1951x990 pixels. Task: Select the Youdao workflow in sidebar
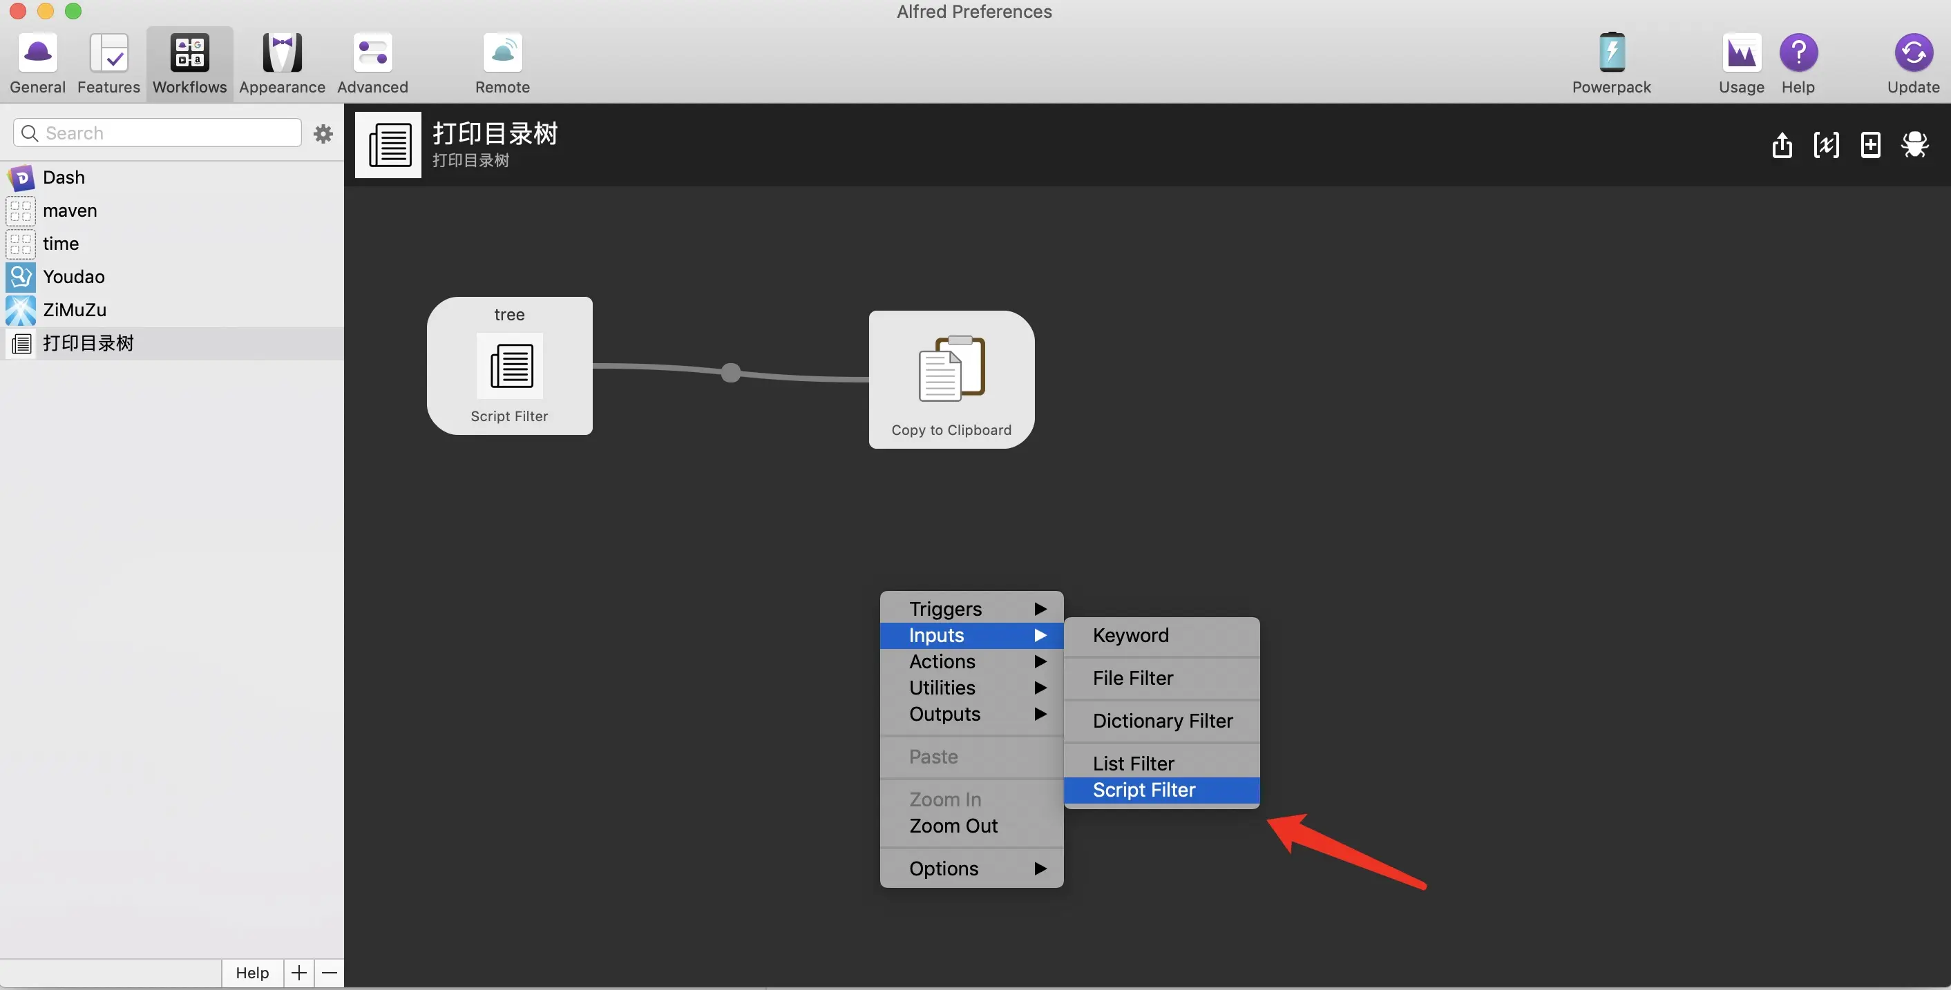click(73, 276)
